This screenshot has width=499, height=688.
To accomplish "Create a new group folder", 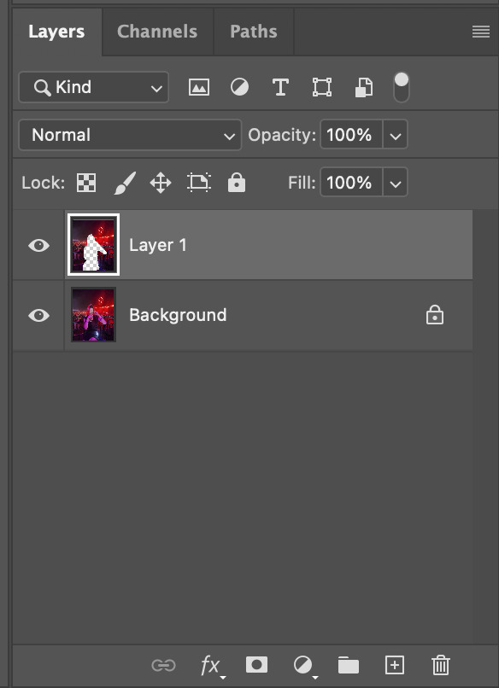I will tap(349, 665).
